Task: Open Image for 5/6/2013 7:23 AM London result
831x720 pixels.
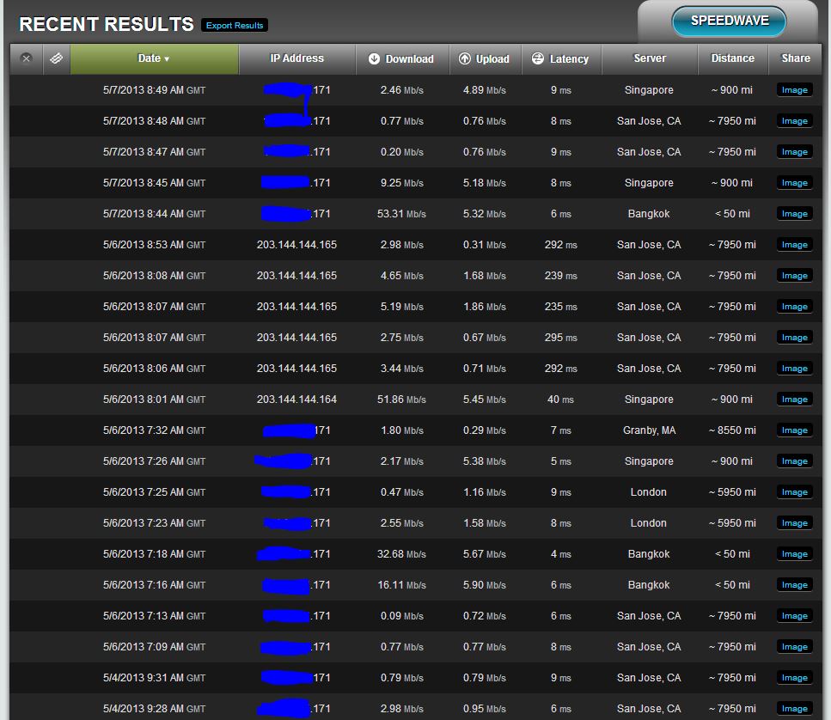Action: pos(794,523)
